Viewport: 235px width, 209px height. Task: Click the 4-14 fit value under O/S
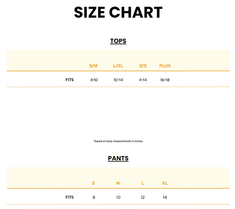(143, 80)
